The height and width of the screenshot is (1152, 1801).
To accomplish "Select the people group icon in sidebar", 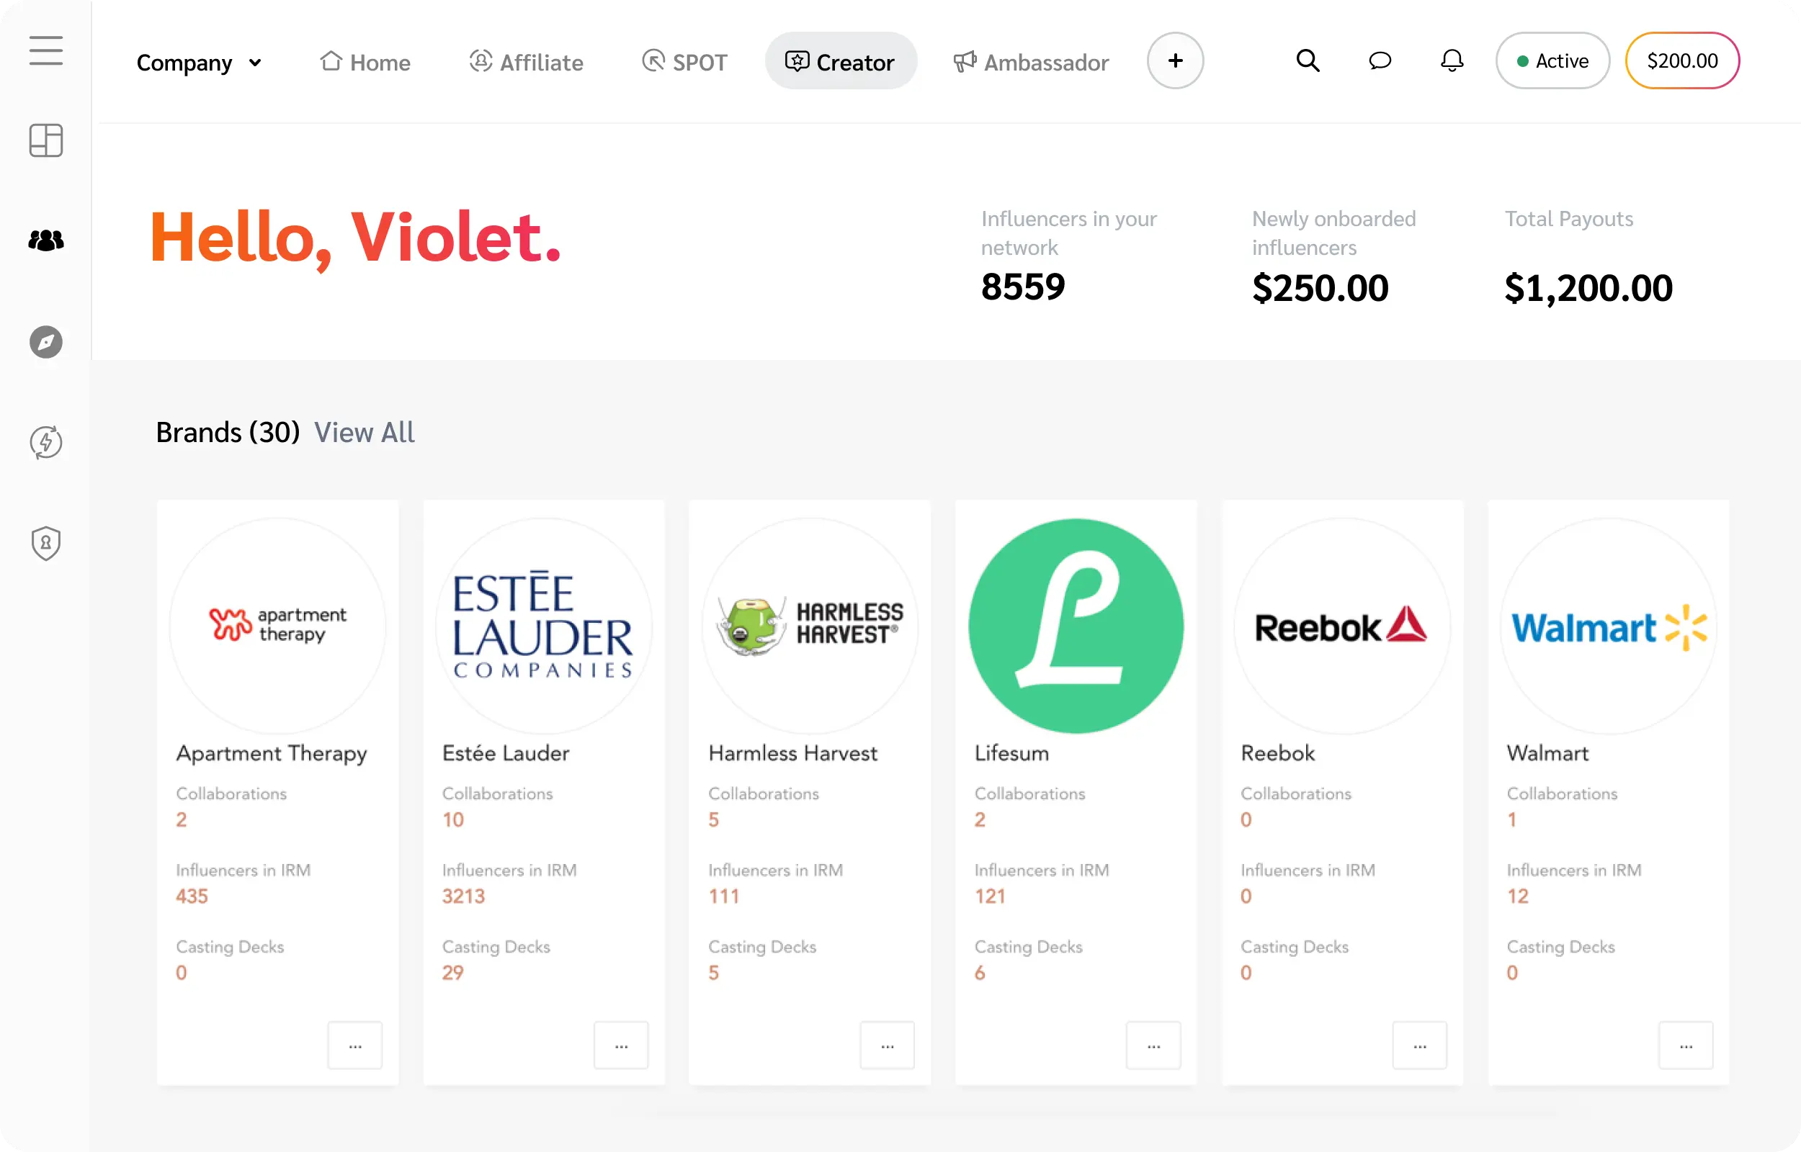I will pyautogui.click(x=45, y=240).
